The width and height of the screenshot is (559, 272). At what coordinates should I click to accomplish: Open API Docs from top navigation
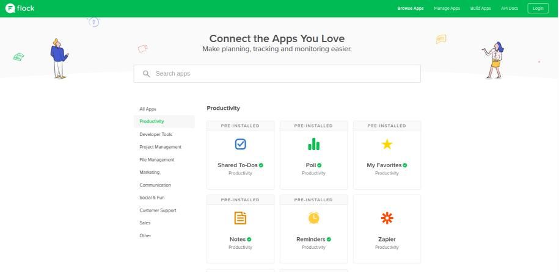(510, 9)
